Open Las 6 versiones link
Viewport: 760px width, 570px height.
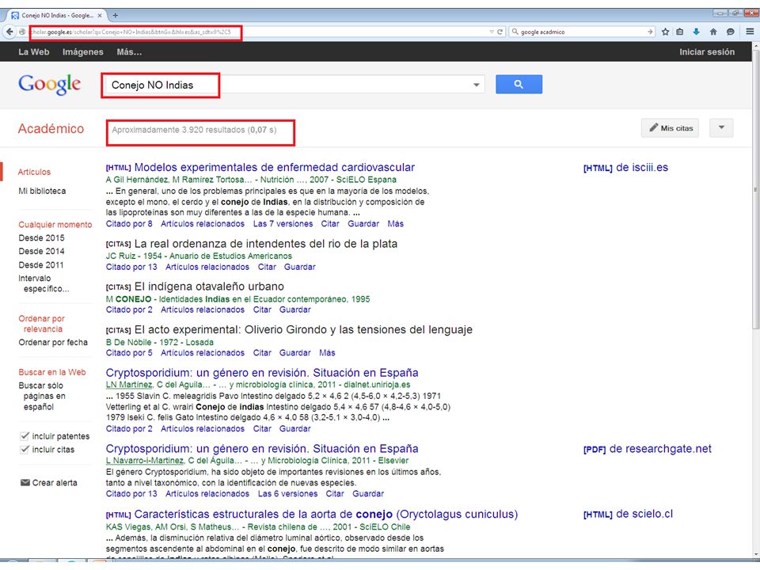tap(288, 494)
